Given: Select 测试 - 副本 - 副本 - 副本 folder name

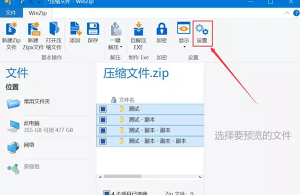Looking at the screenshot, I should [157, 141].
